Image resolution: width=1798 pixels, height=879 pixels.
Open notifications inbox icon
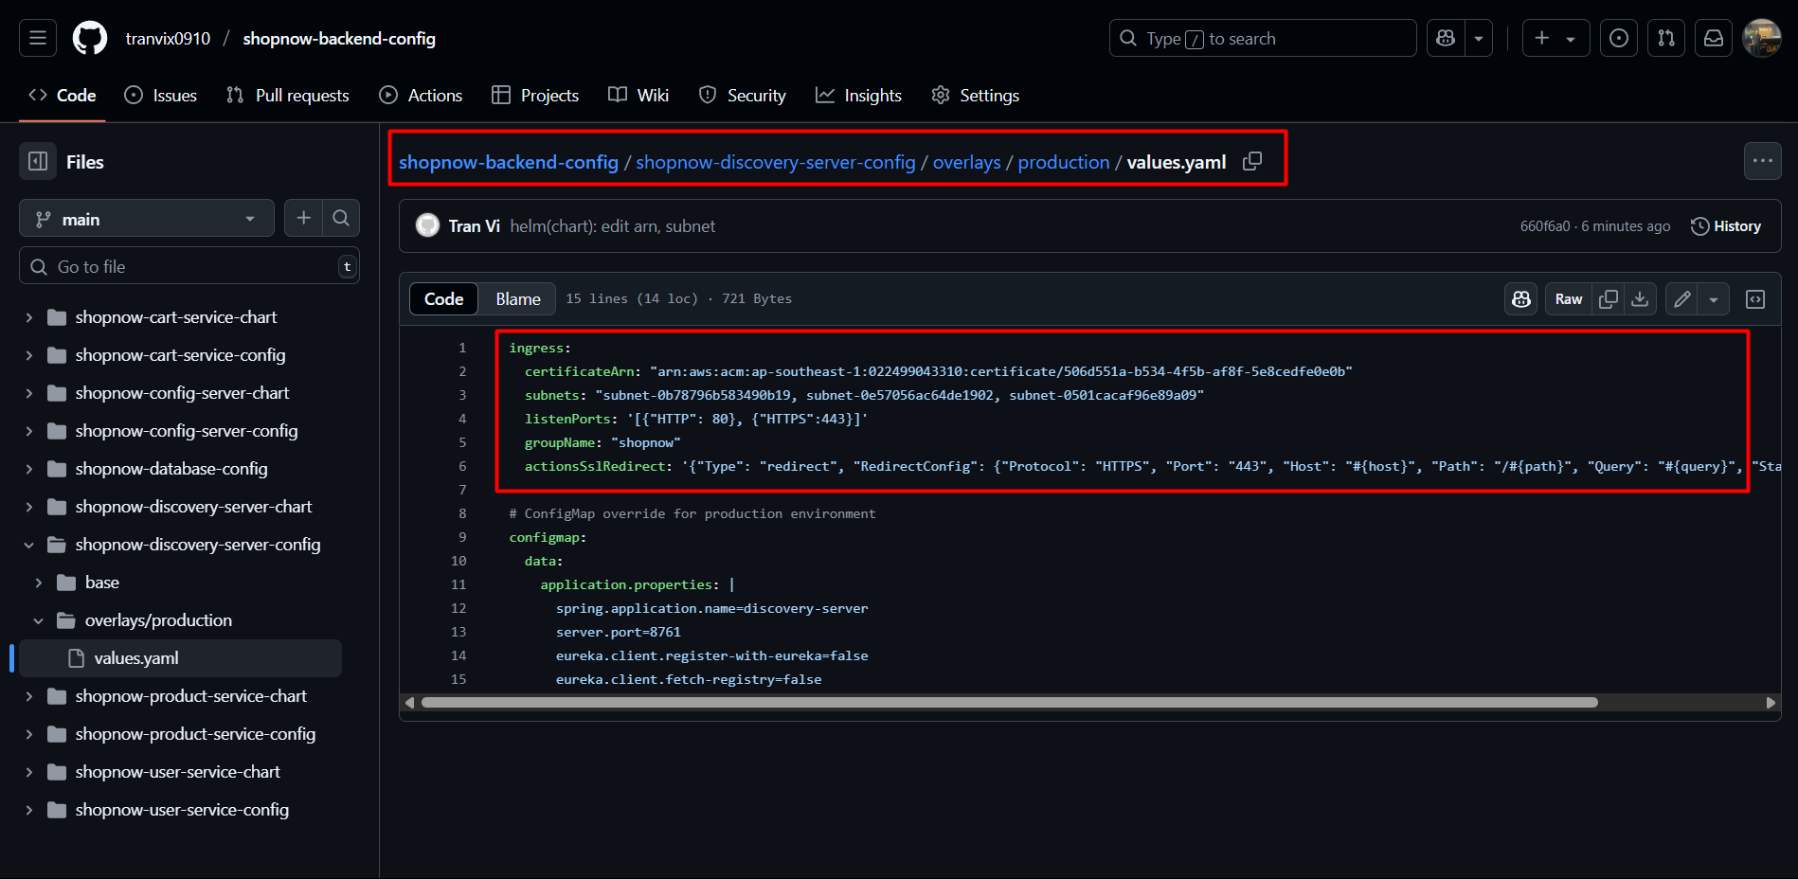click(x=1714, y=38)
